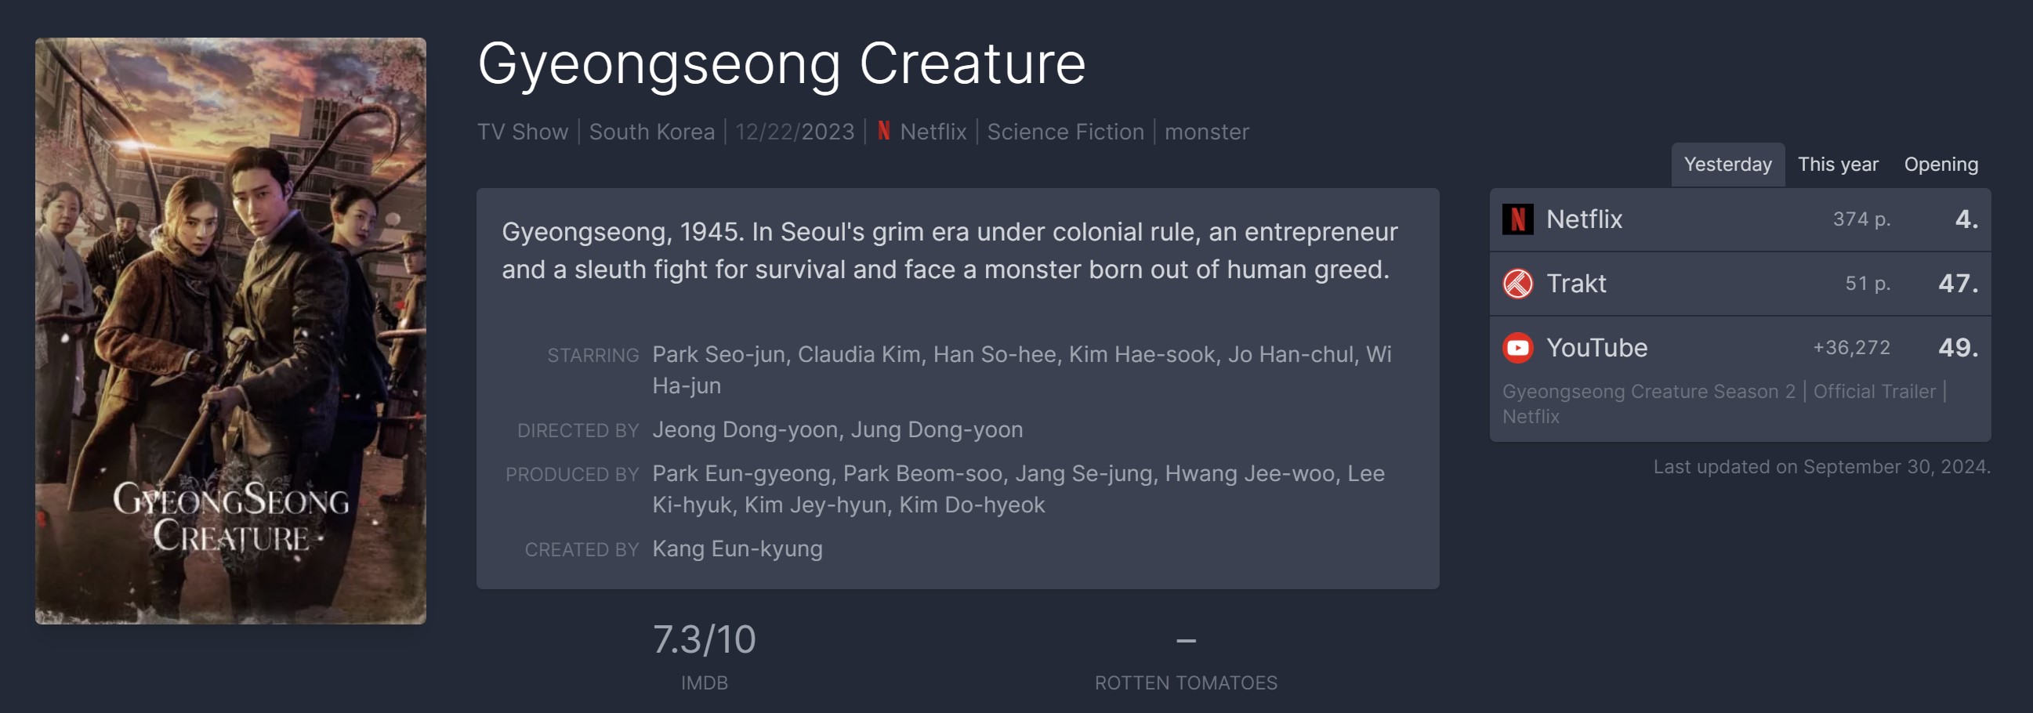Switch to the Yesterday tab
The image size is (2033, 713).
(1727, 164)
